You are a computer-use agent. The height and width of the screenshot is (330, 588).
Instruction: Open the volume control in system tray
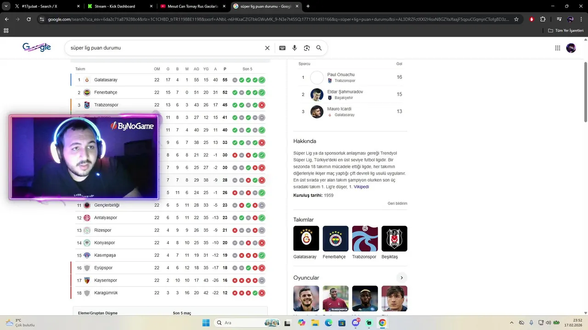tap(548, 323)
